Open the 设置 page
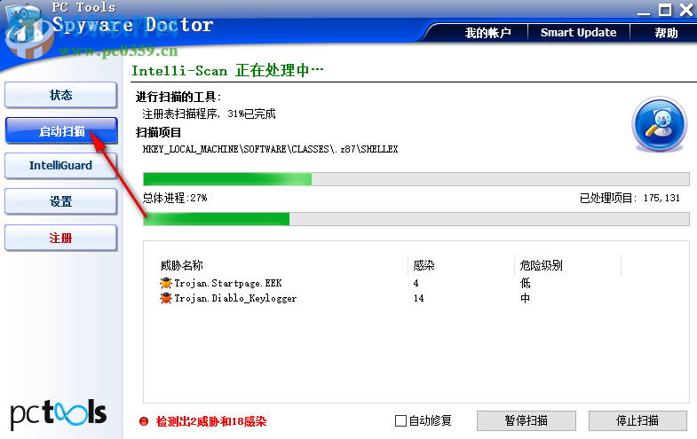This screenshot has width=697, height=439. 61,201
